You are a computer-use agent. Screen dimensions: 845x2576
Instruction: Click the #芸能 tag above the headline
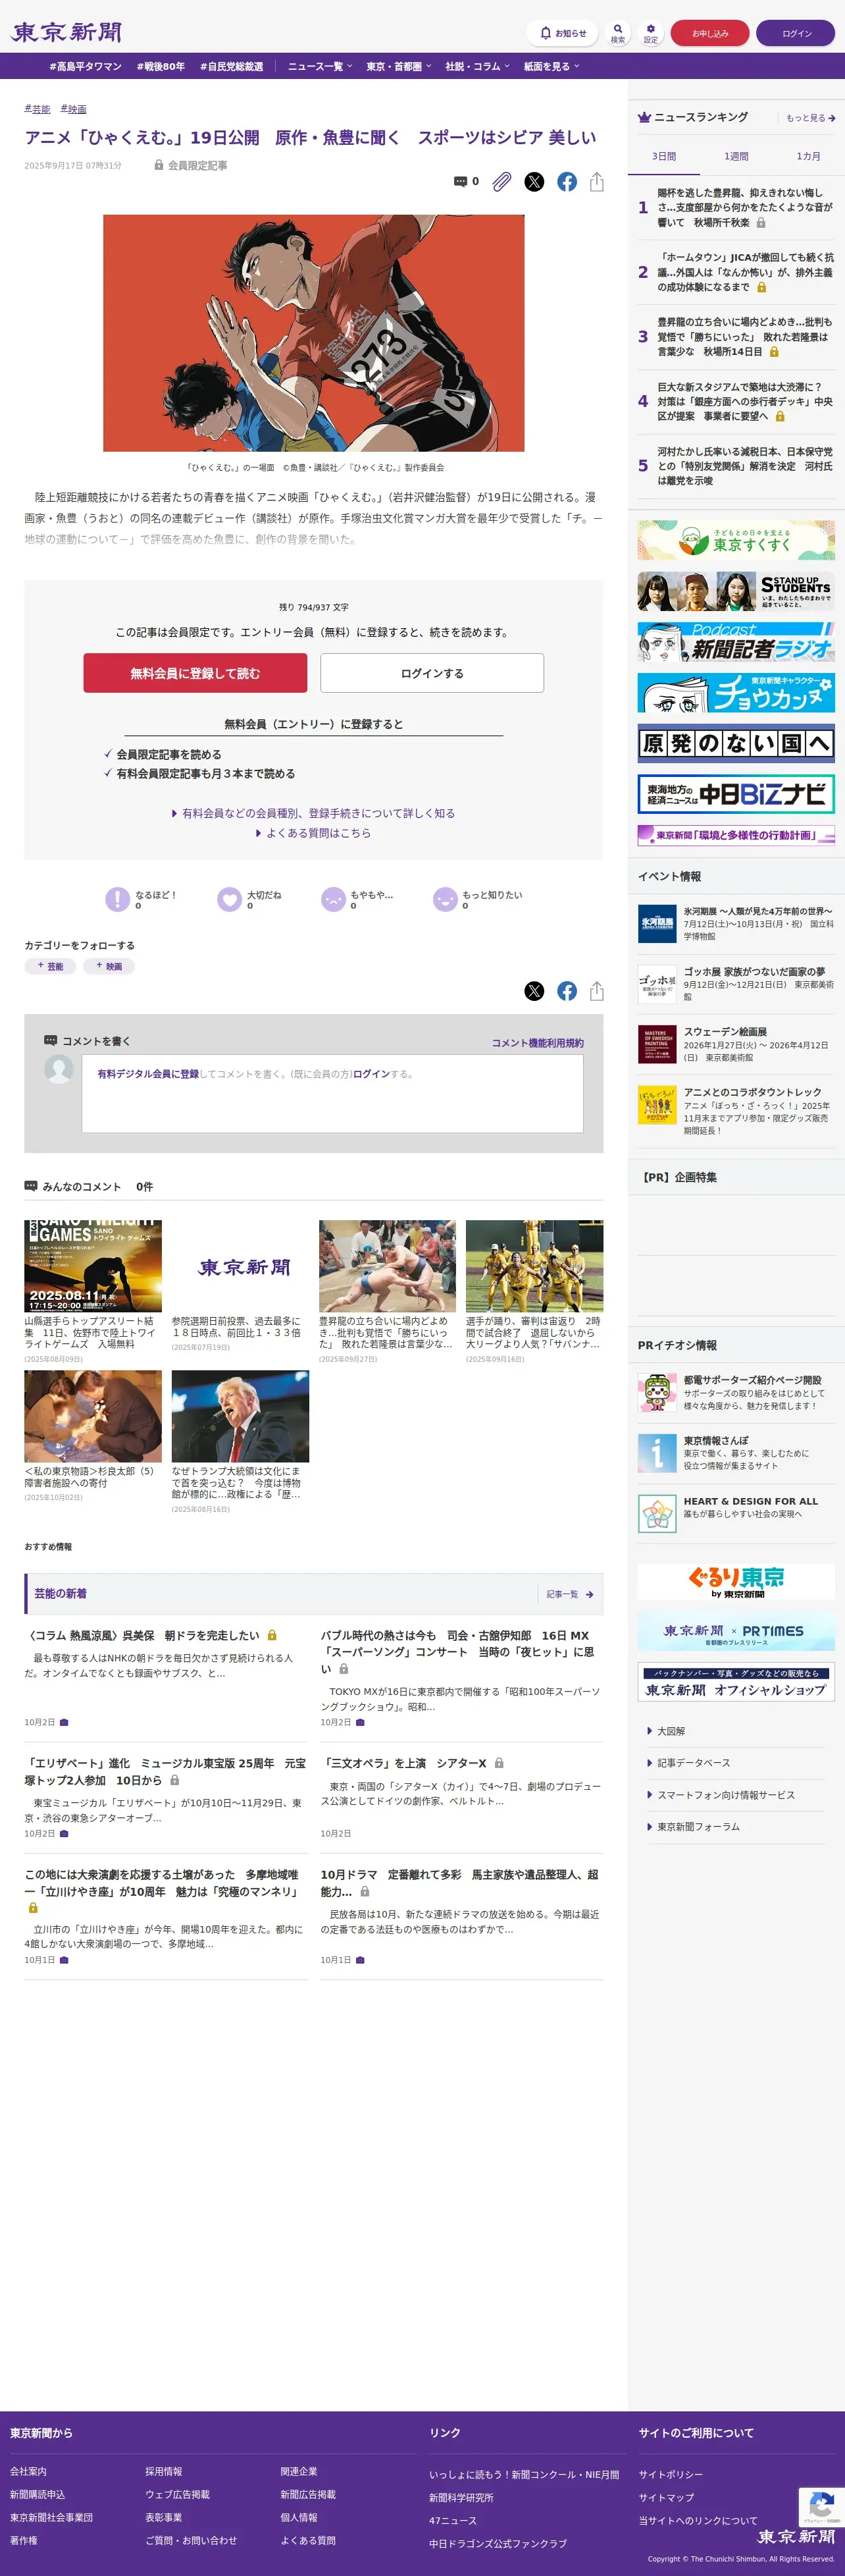click(x=37, y=109)
